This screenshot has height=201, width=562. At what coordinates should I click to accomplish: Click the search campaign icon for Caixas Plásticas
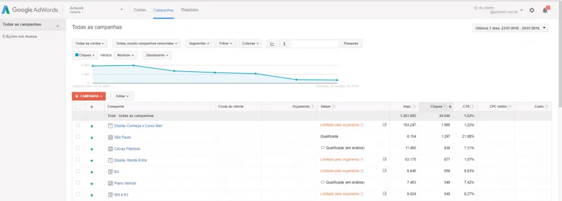coord(110,149)
